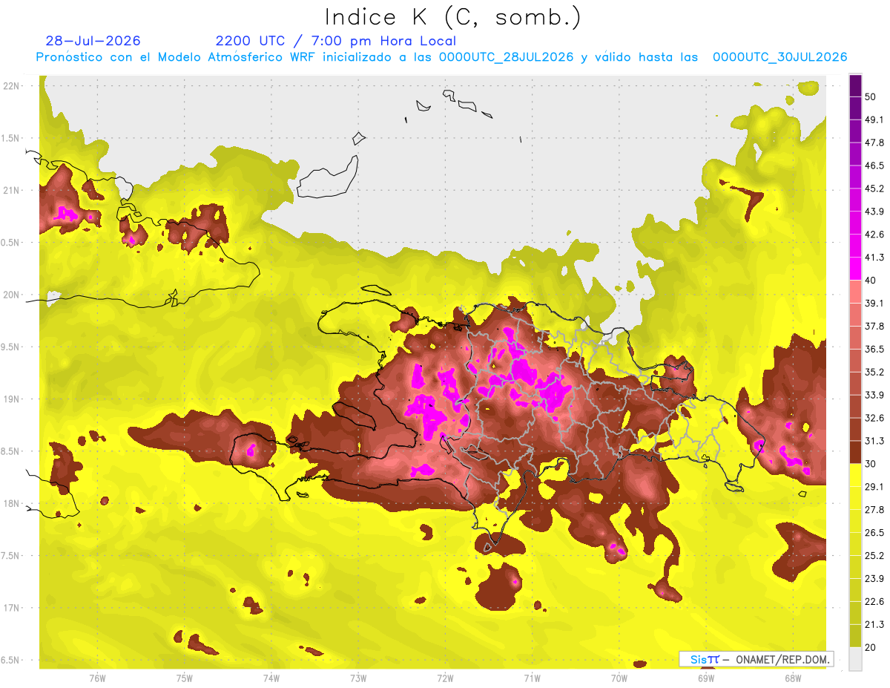Click the chart title "Indice K (C, somb.)"
Viewport: 890px width, 688px height.
(x=452, y=17)
